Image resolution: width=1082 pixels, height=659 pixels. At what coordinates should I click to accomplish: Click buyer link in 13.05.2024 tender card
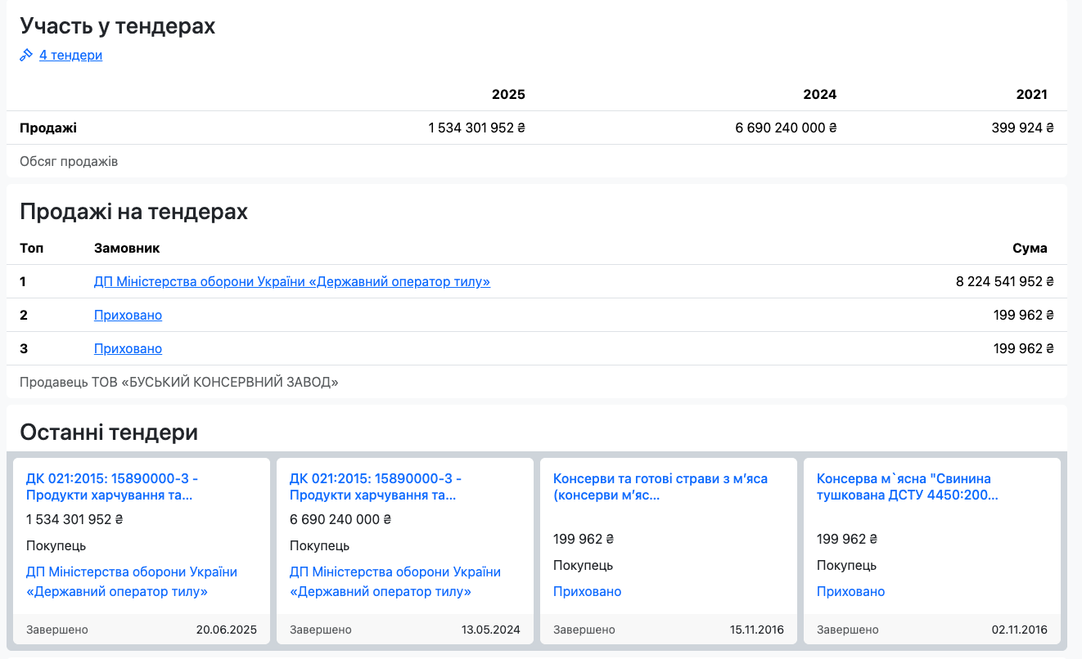[x=395, y=582]
